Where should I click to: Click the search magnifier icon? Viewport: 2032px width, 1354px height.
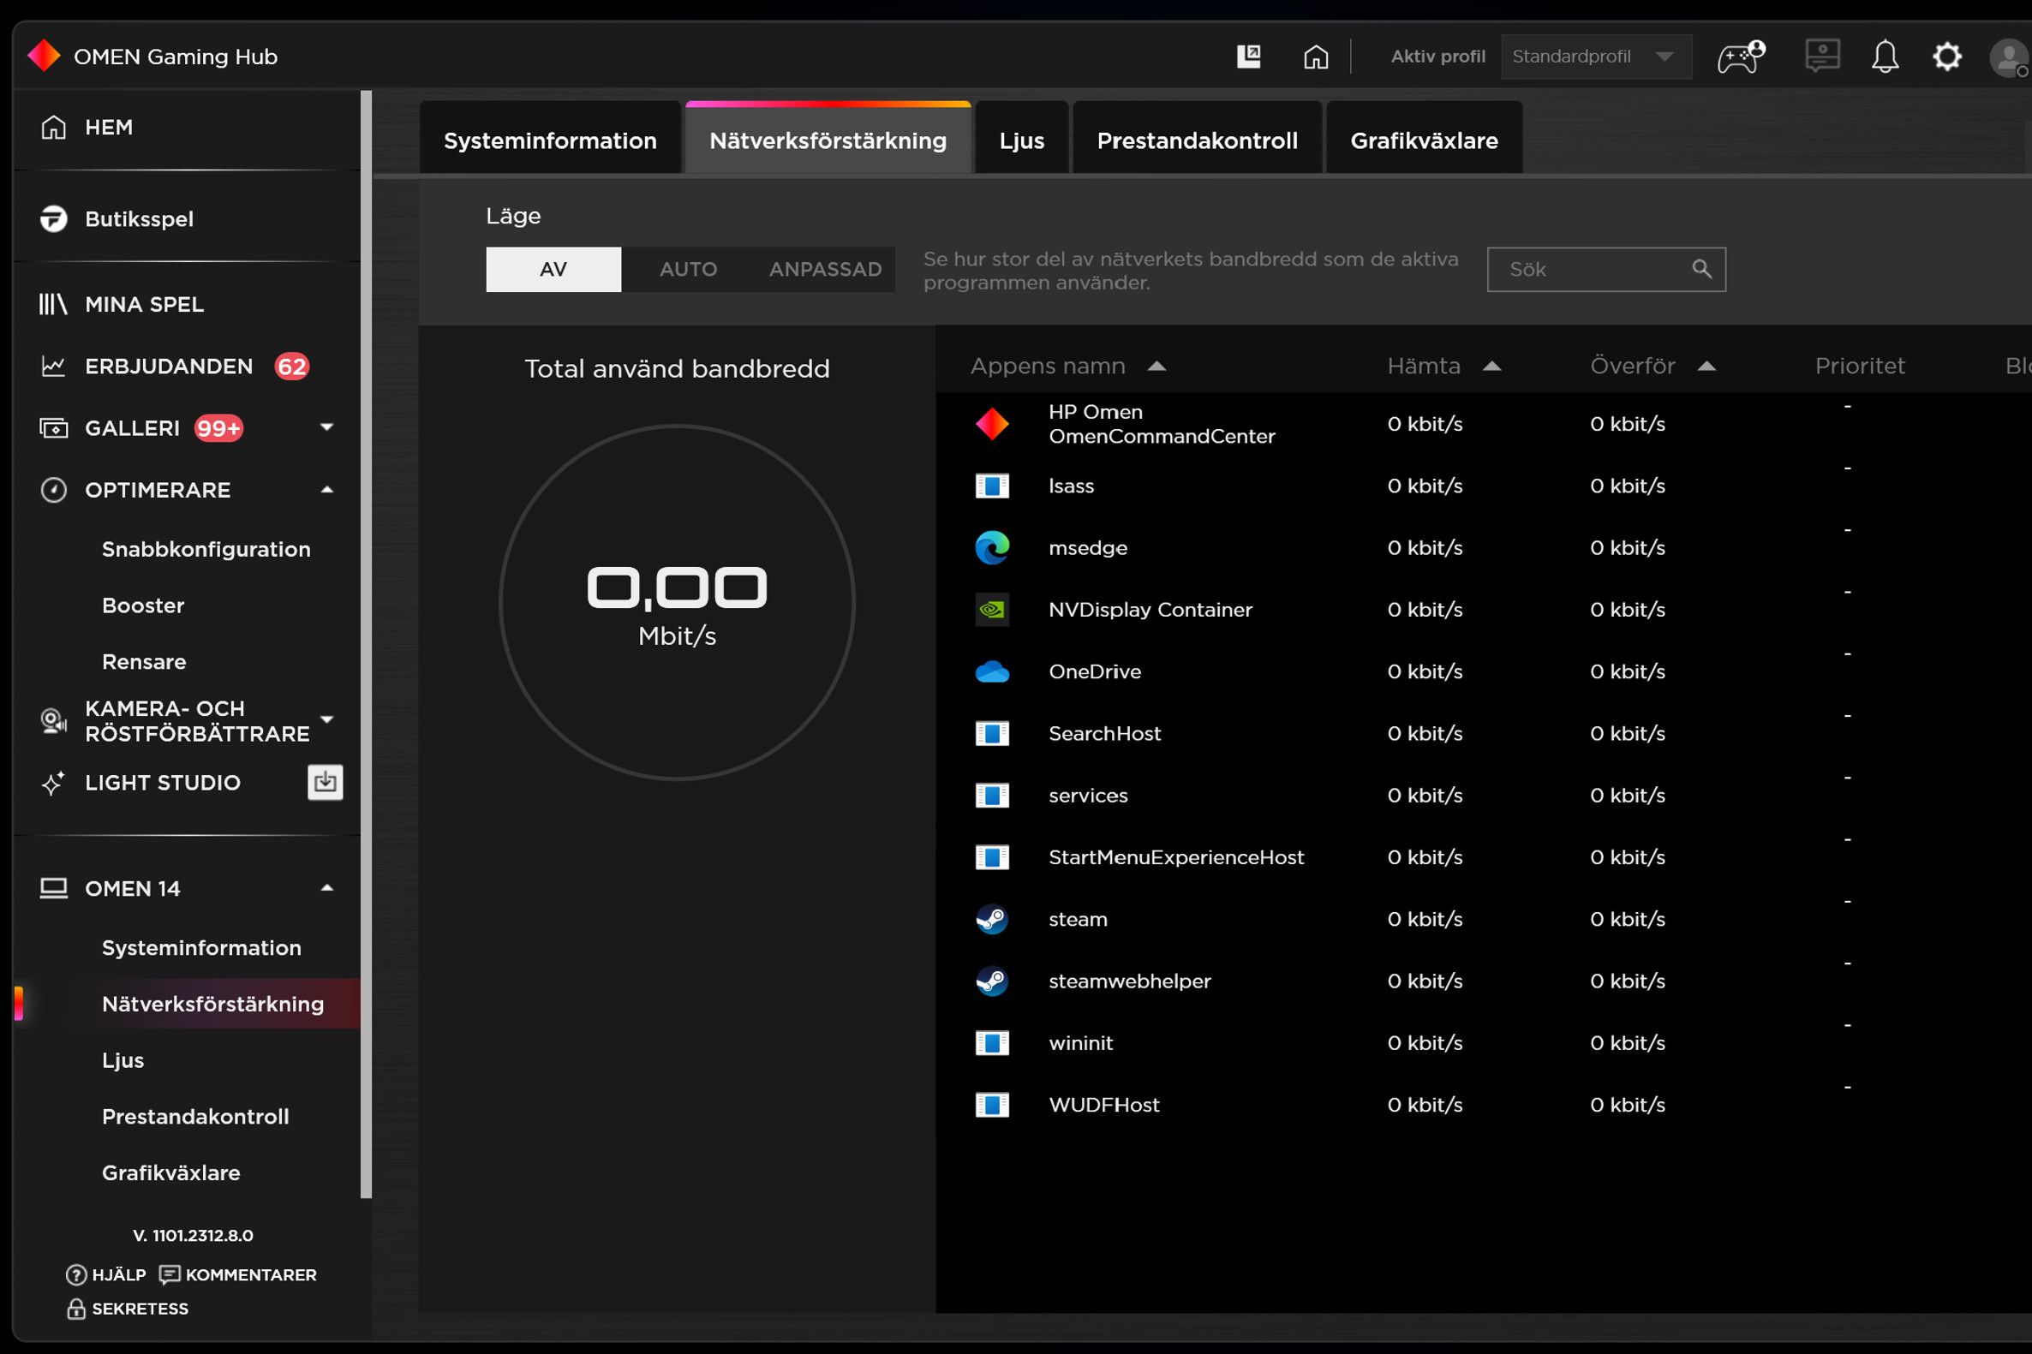[x=1701, y=270]
